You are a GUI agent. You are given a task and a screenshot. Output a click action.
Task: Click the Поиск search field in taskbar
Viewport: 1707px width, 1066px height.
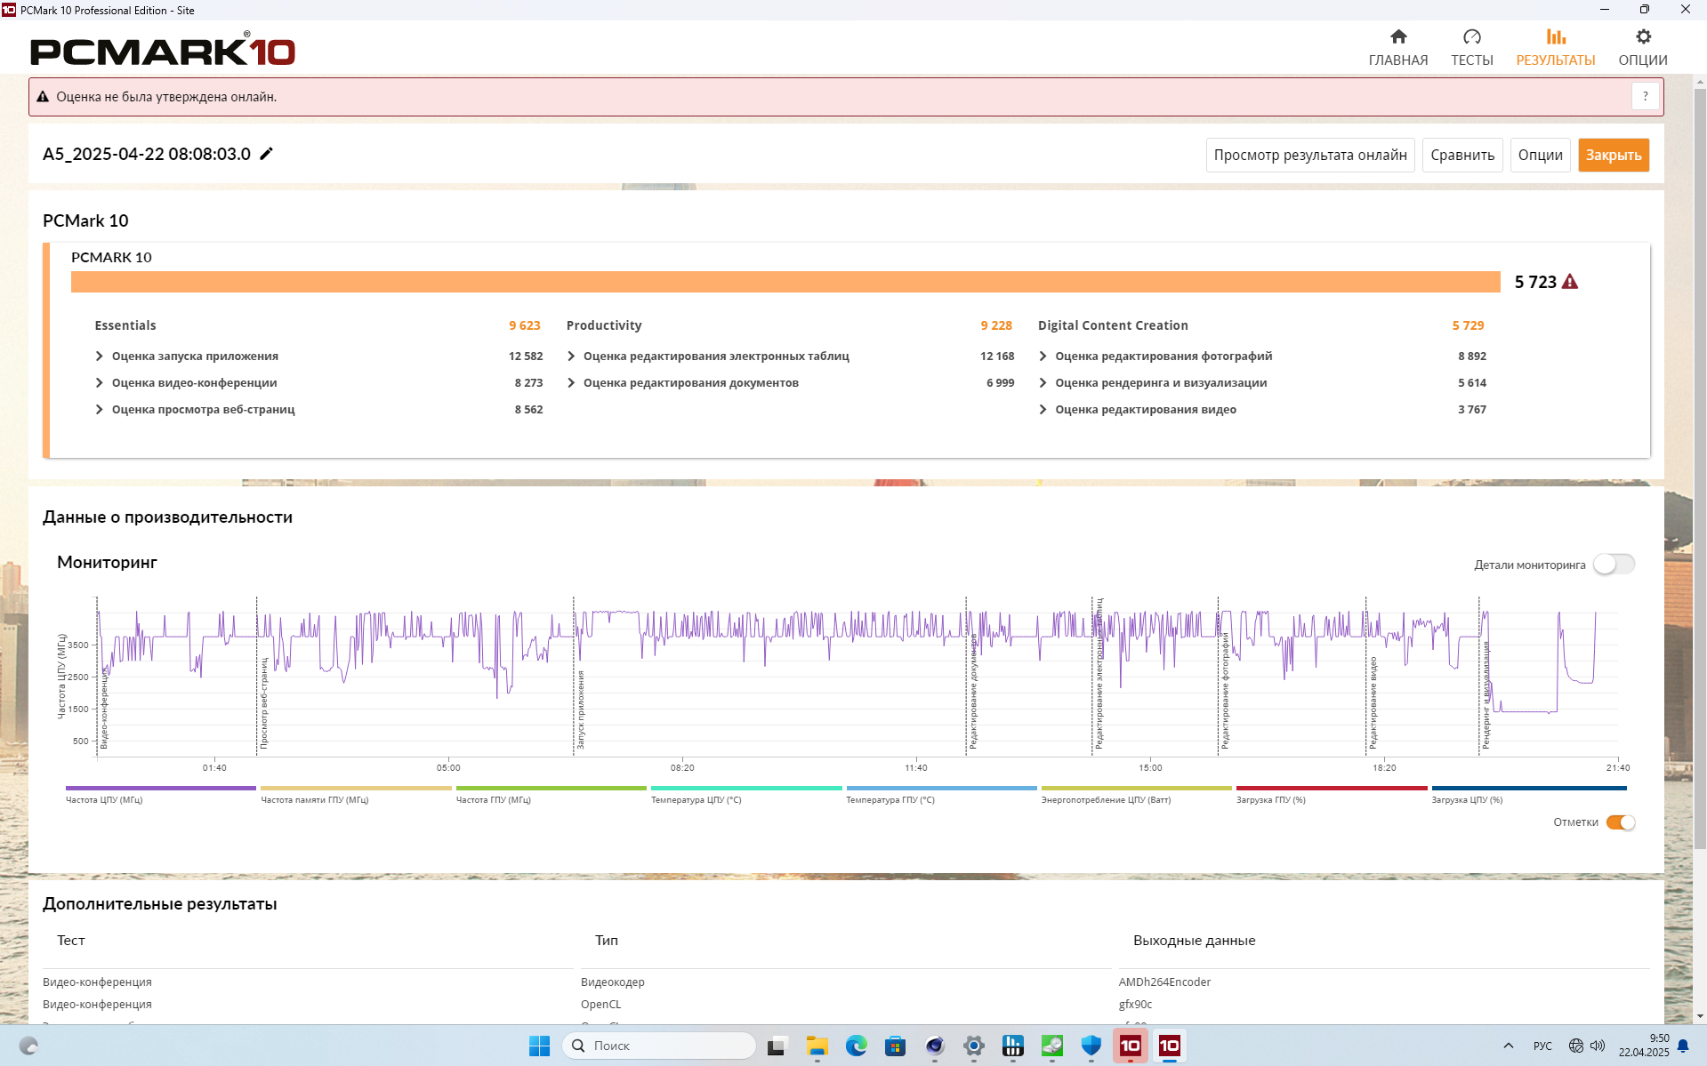click(x=658, y=1046)
